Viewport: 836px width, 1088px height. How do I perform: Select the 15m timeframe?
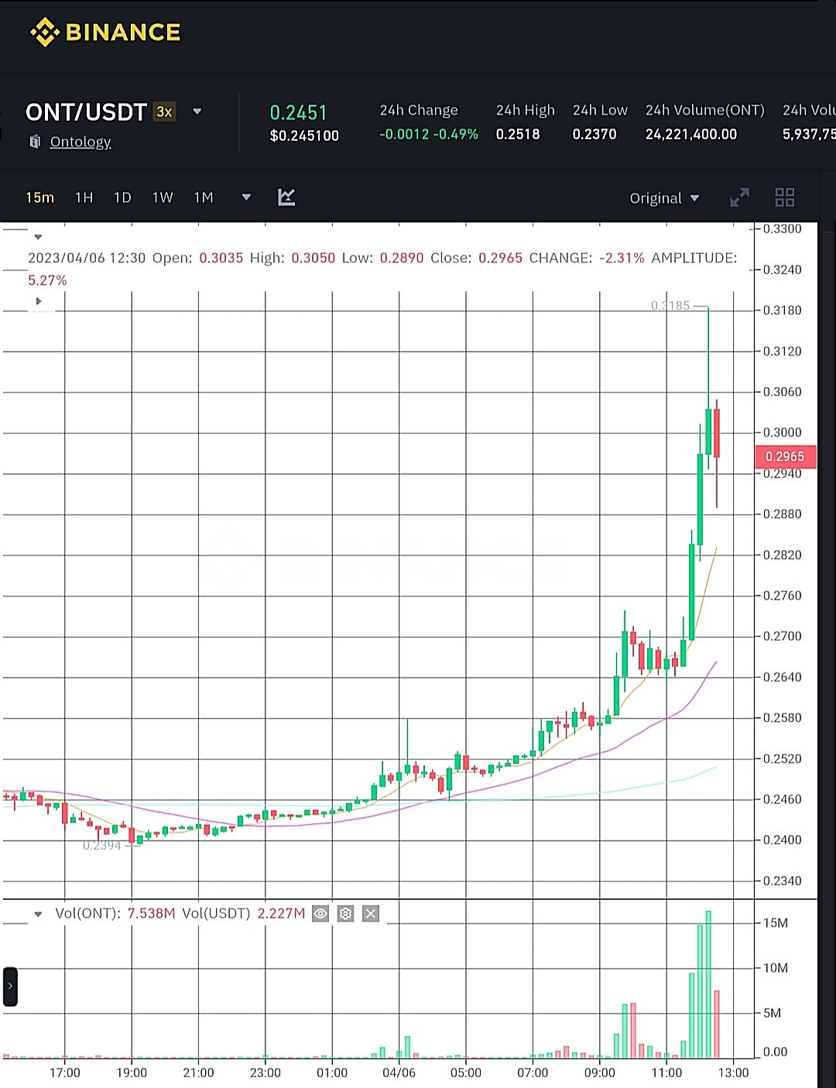click(39, 197)
